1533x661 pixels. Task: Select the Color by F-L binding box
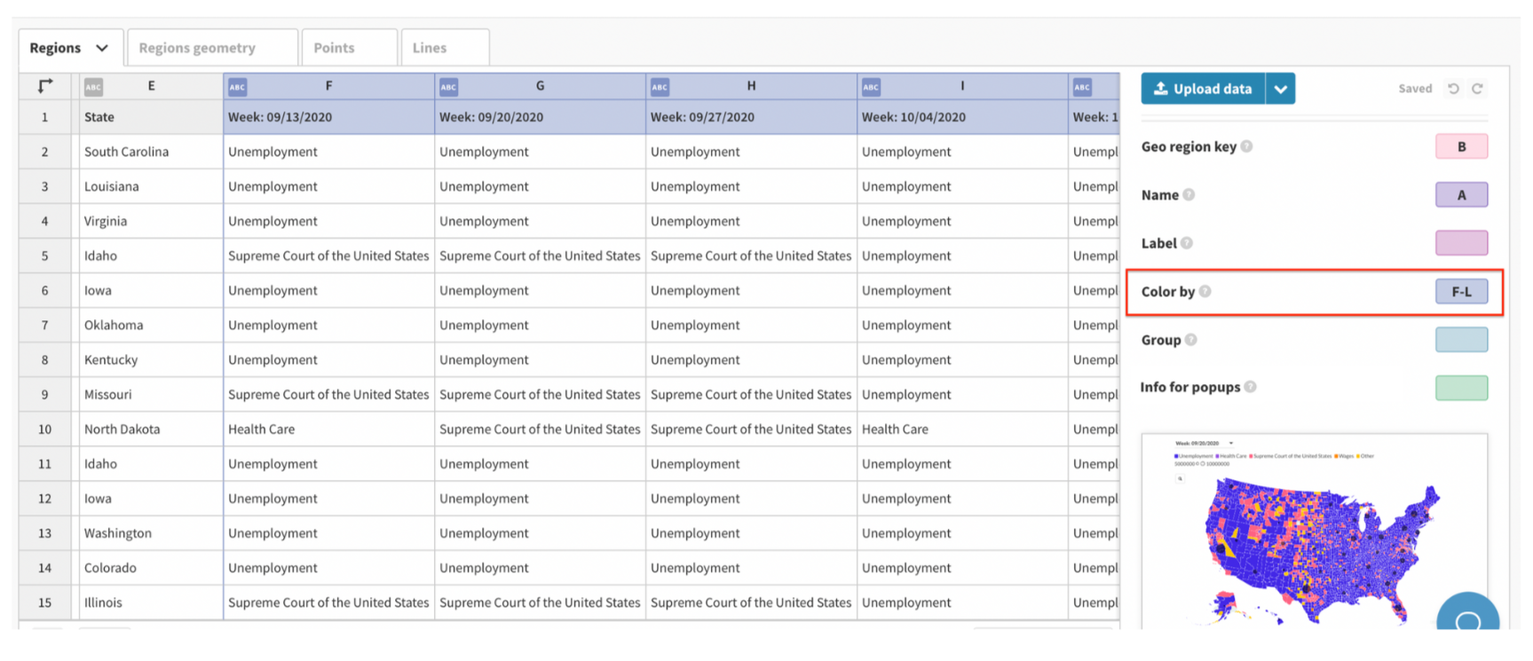click(x=1461, y=291)
